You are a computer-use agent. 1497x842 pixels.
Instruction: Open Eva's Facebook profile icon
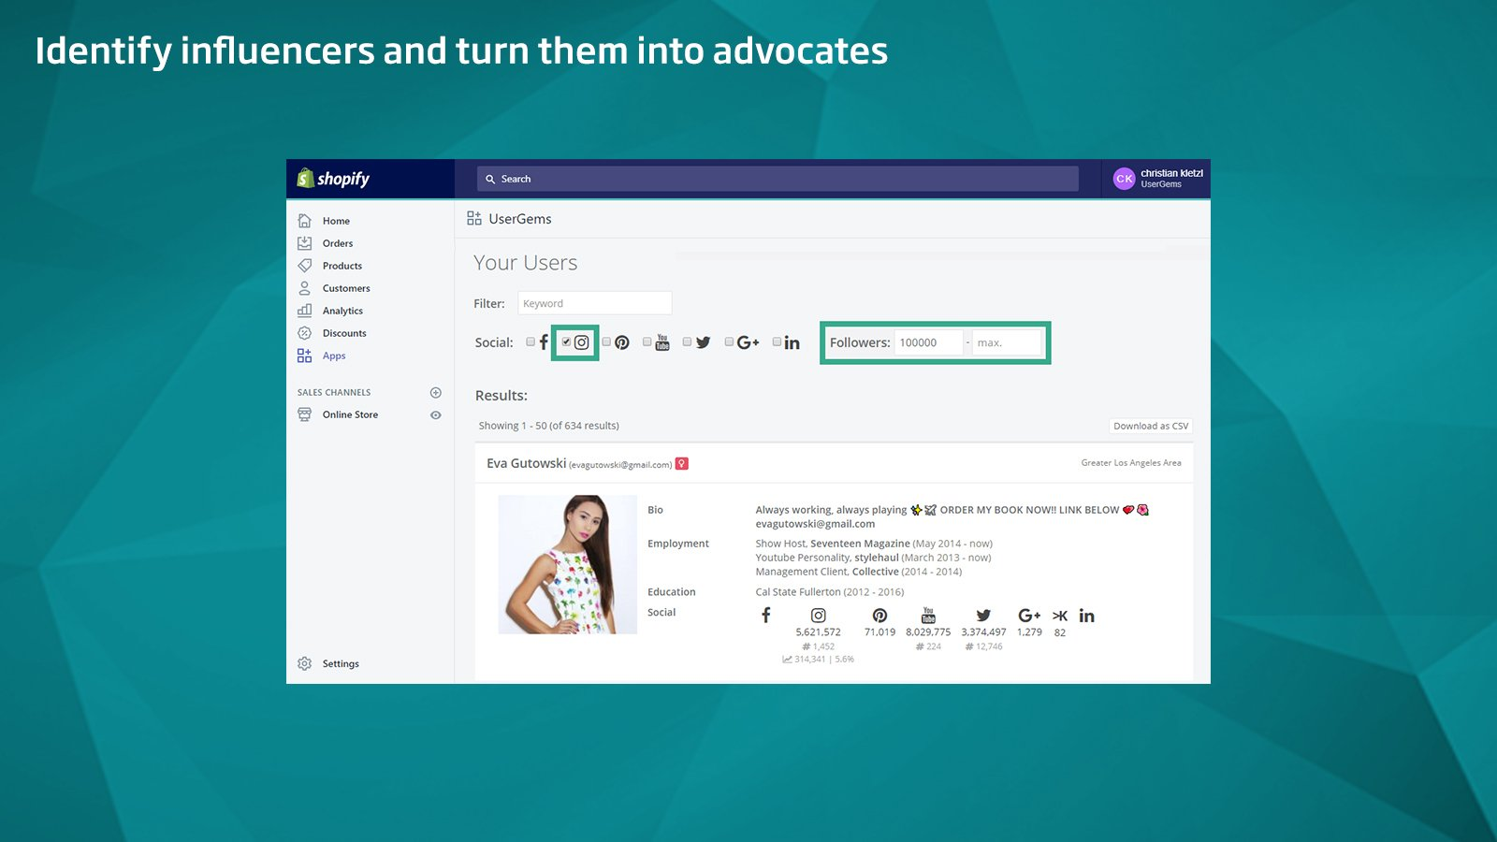coord(765,615)
